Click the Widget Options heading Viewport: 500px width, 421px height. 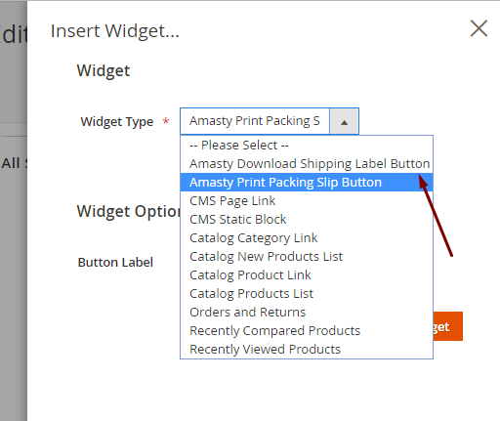click(x=129, y=211)
